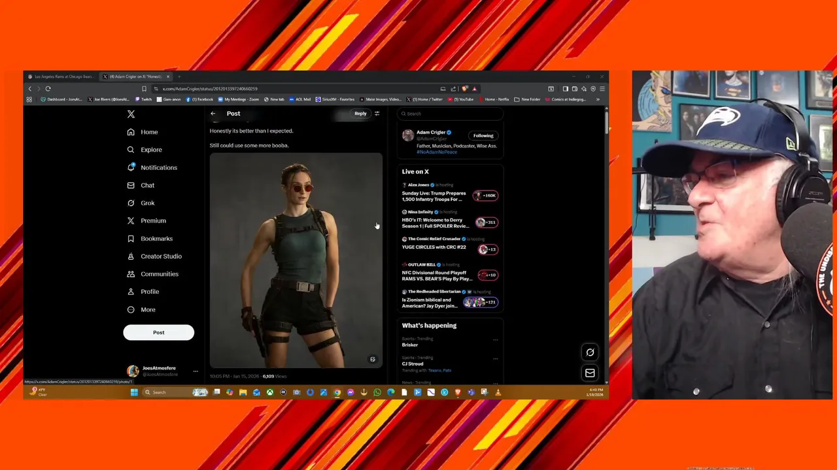Viewport: 837px width, 470px height.
Task: Open reply filter settings icon
Action: coord(377,114)
